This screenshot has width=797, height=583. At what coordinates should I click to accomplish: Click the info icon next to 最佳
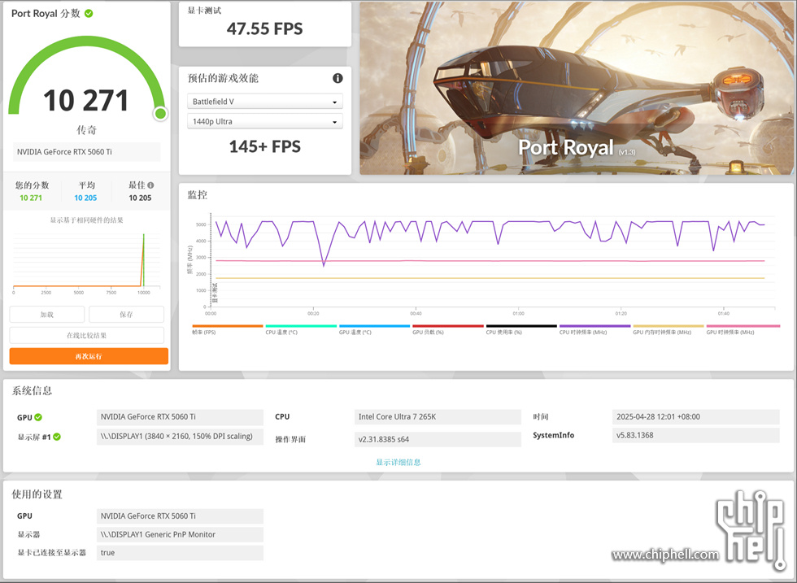[150, 185]
